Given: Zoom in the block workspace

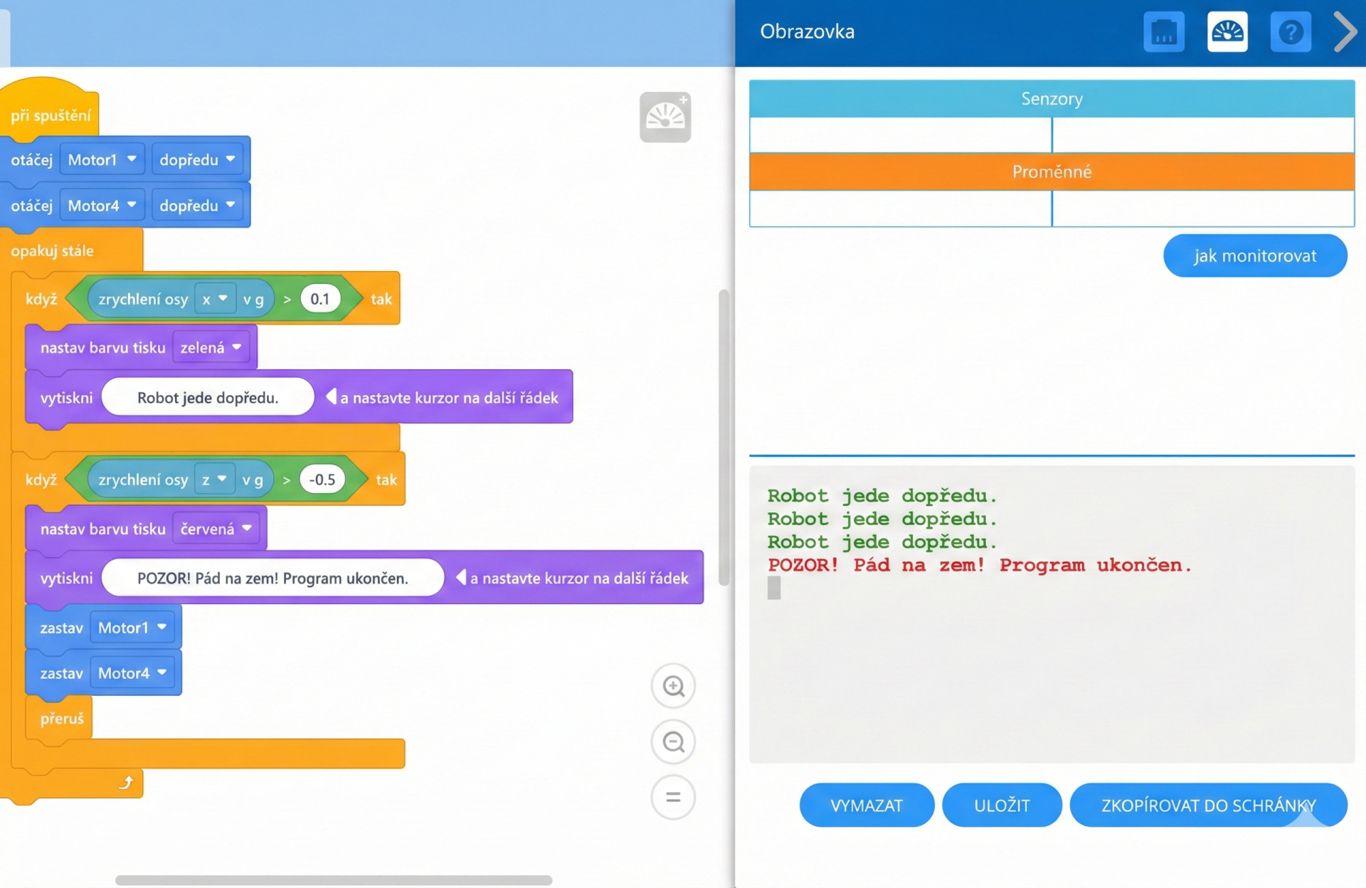Looking at the screenshot, I should click(x=673, y=686).
